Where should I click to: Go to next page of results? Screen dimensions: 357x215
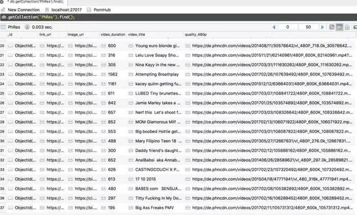pos(322,27)
